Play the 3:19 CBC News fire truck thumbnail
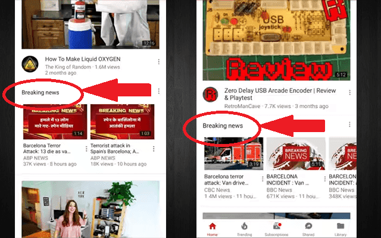The image size is (381, 238). coord(234,154)
